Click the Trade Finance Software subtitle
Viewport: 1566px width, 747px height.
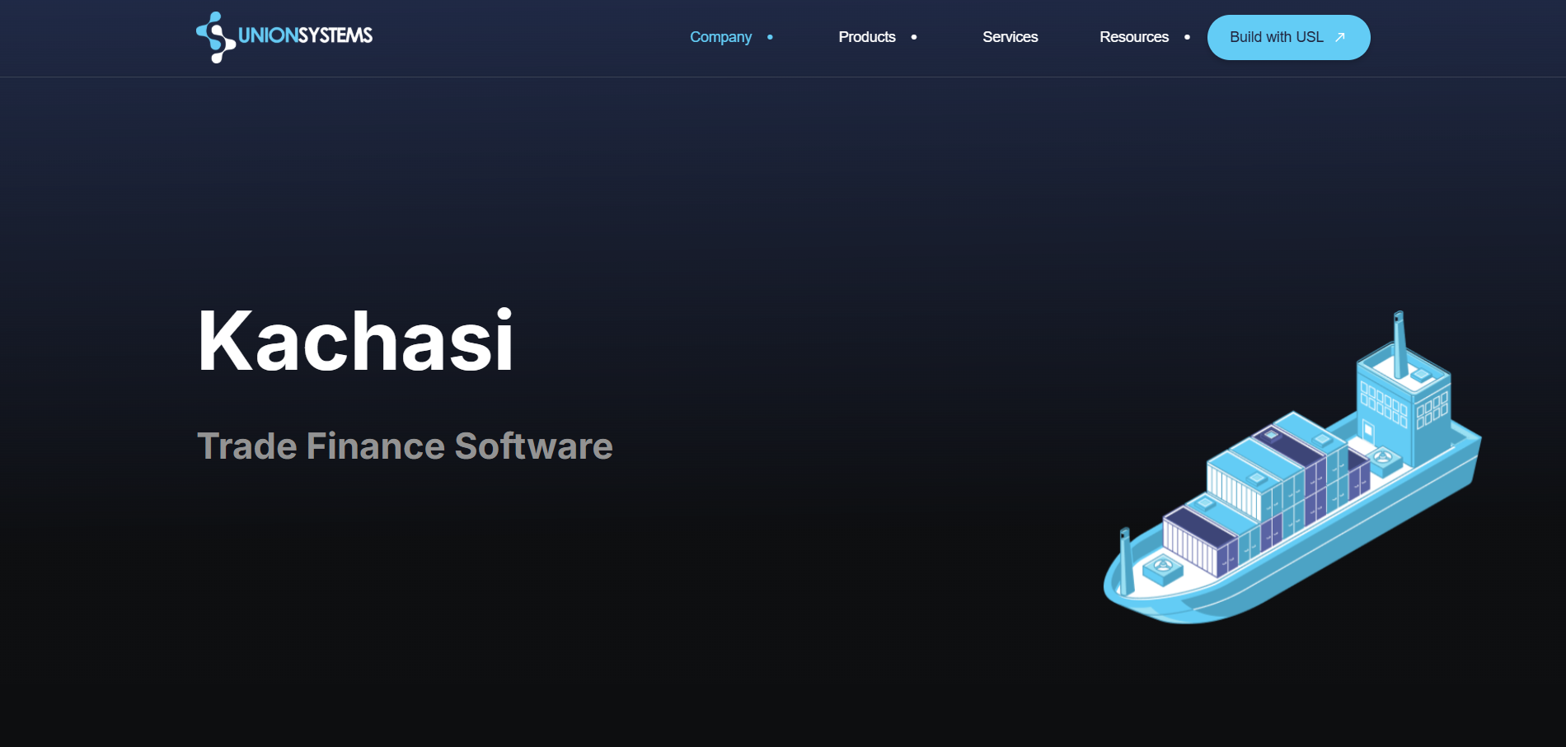point(405,446)
